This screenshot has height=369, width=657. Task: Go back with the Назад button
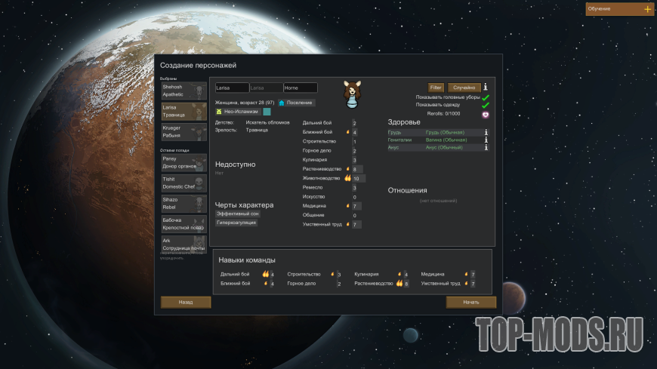[x=186, y=302]
